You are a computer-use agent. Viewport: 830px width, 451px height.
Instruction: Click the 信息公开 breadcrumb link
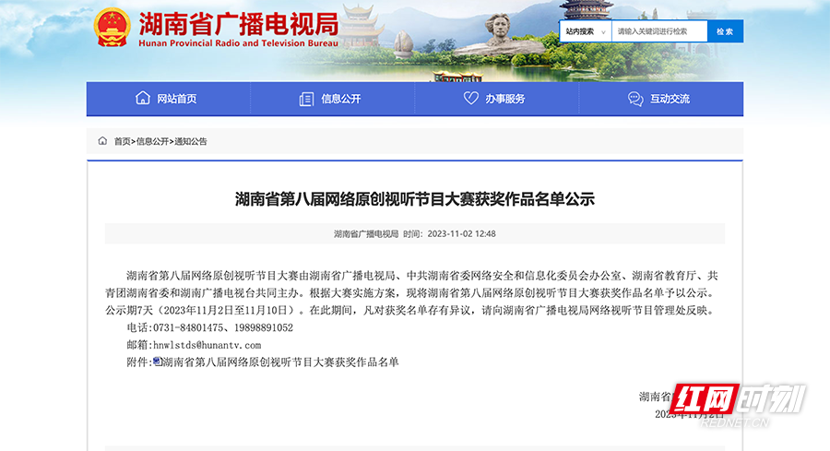click(x=152, y=141)
